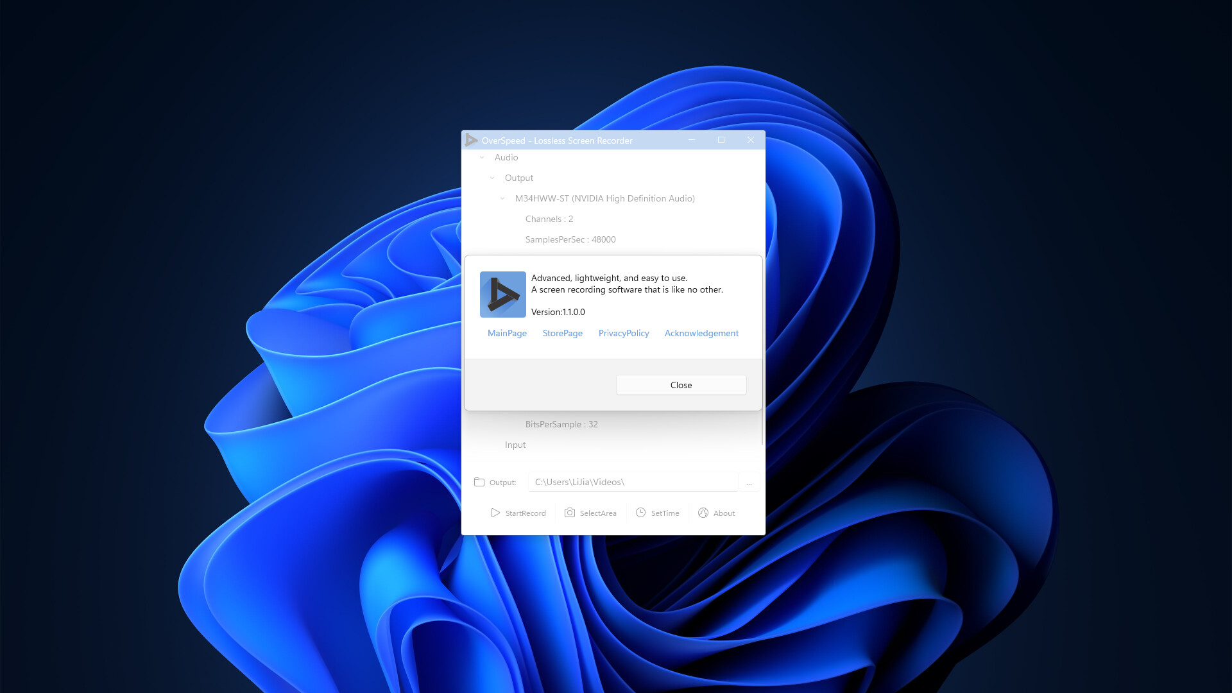Click the folder icon next to Output
Viewport: 1232px width, 693px height.
tap(479, 481)
